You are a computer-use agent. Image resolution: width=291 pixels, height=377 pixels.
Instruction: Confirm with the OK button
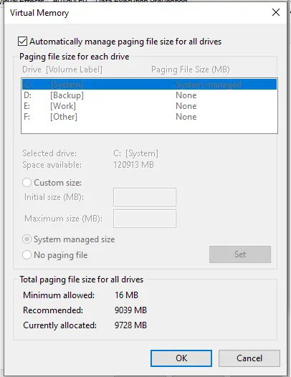(181, 358)
